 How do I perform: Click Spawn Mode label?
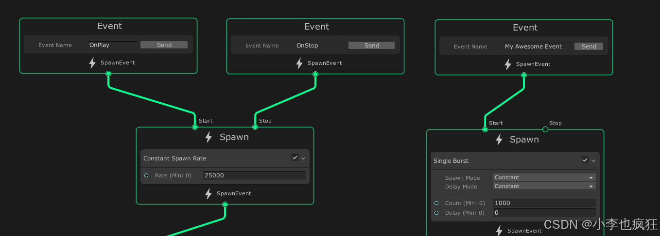[x=462, y=178]
